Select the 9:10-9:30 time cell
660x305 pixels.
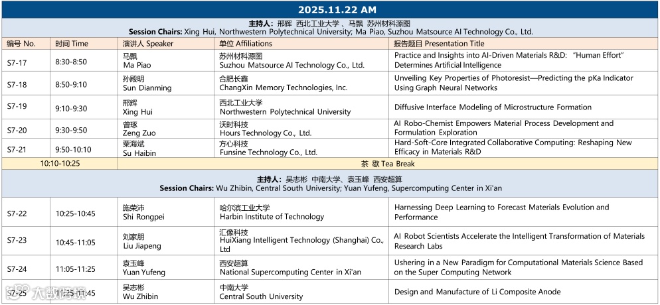pyautogui.click(x=71, y=108)
